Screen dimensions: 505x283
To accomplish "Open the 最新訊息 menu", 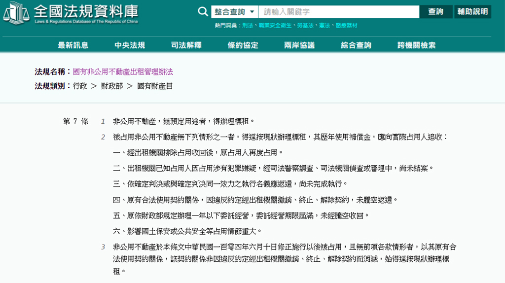I will 73,45.
